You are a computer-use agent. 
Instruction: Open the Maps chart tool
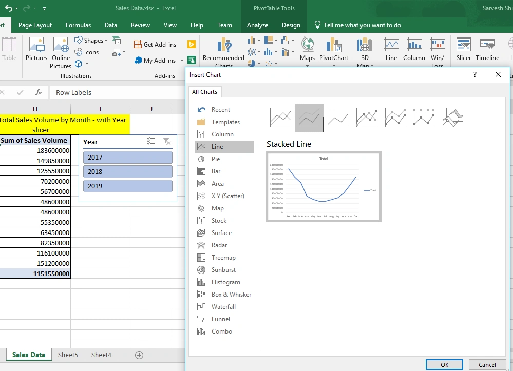click(x=307, y=51)
